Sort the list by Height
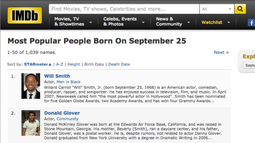Image resolution: width=255 pixels, height=143 pixels. click(x=74, y=65)
